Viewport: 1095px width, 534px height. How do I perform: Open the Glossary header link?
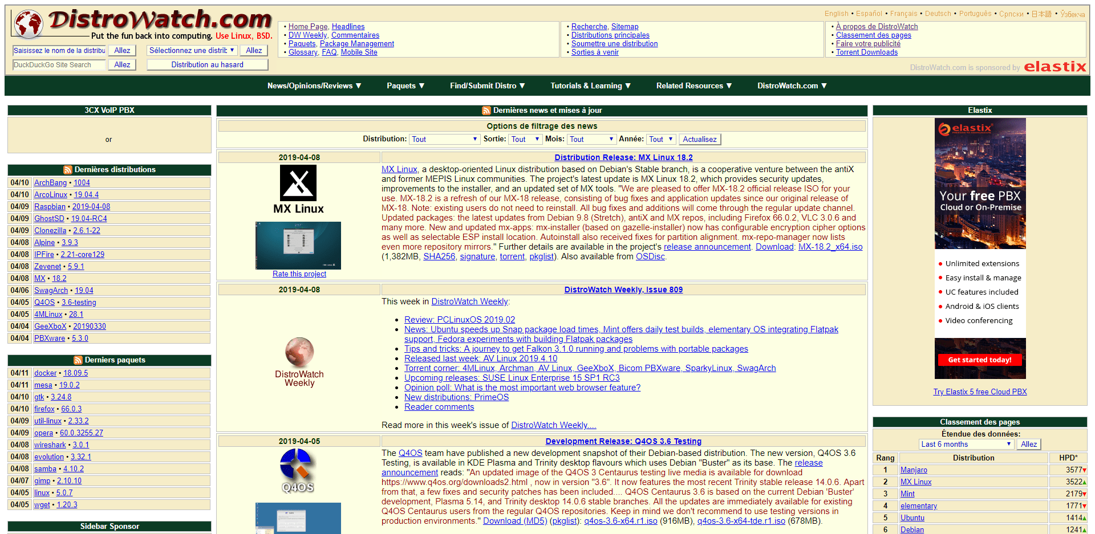coord(303,52)
